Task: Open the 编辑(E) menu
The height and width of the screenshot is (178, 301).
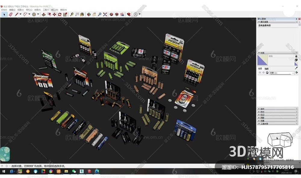Action: (12, 10)
